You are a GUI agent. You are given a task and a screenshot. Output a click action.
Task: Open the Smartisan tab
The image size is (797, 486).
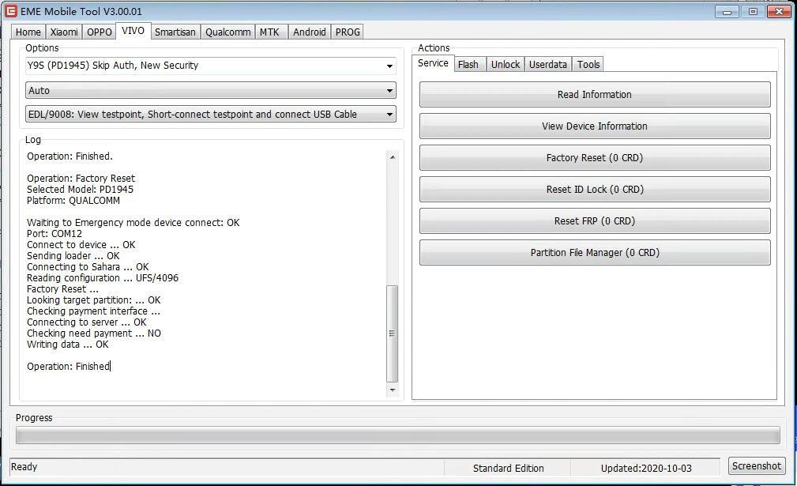coord(175,32)
